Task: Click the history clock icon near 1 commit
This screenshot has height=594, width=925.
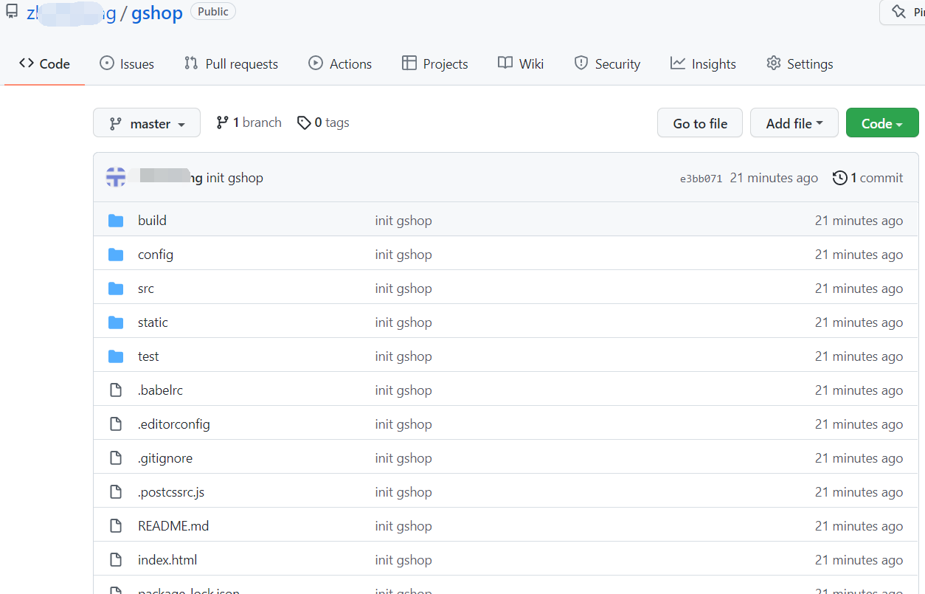Action: pyautogui.click(x=839, y=178)
